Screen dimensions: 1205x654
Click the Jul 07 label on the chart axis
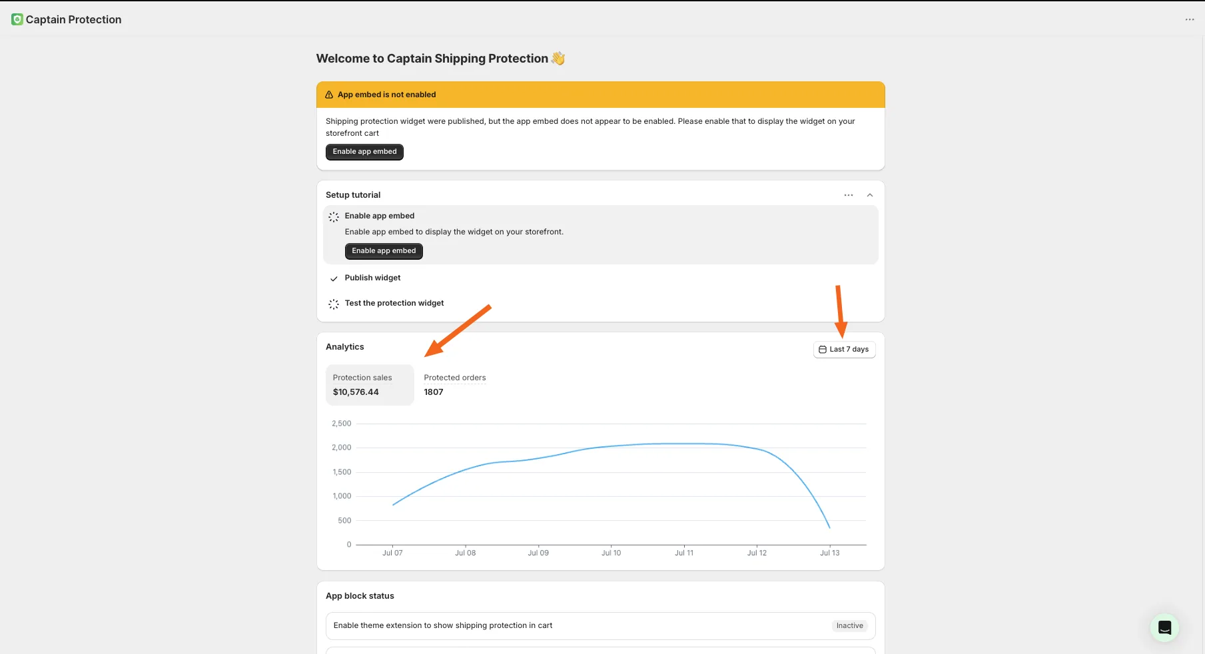(x=392, y=553)
